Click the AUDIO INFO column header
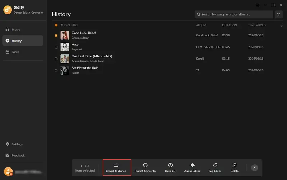 [x=69, y=25]
